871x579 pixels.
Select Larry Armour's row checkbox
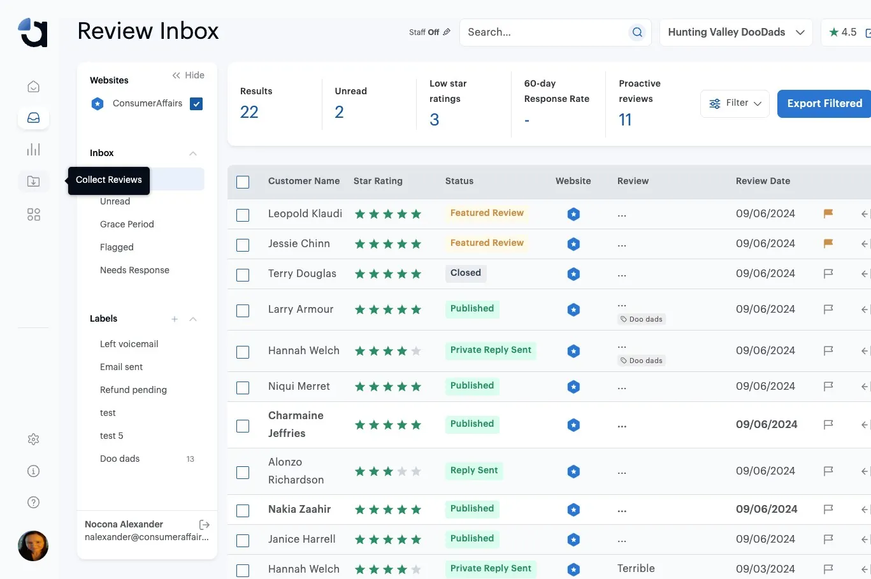tap(243, 311)
